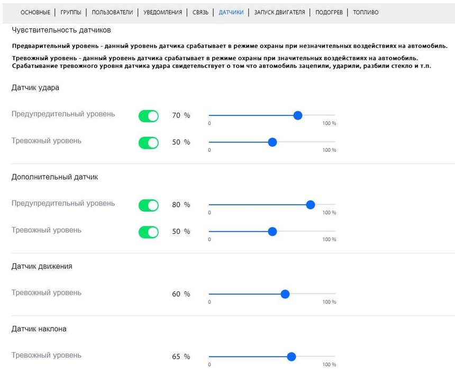The width and height of the screenshot is (455, 384).
Task: Switch to the ГРУППЫ tab
Action: [x=71, y=12]
